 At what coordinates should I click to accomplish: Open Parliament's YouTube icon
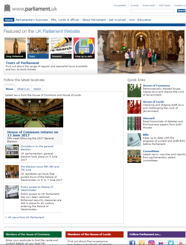(180, 243)
